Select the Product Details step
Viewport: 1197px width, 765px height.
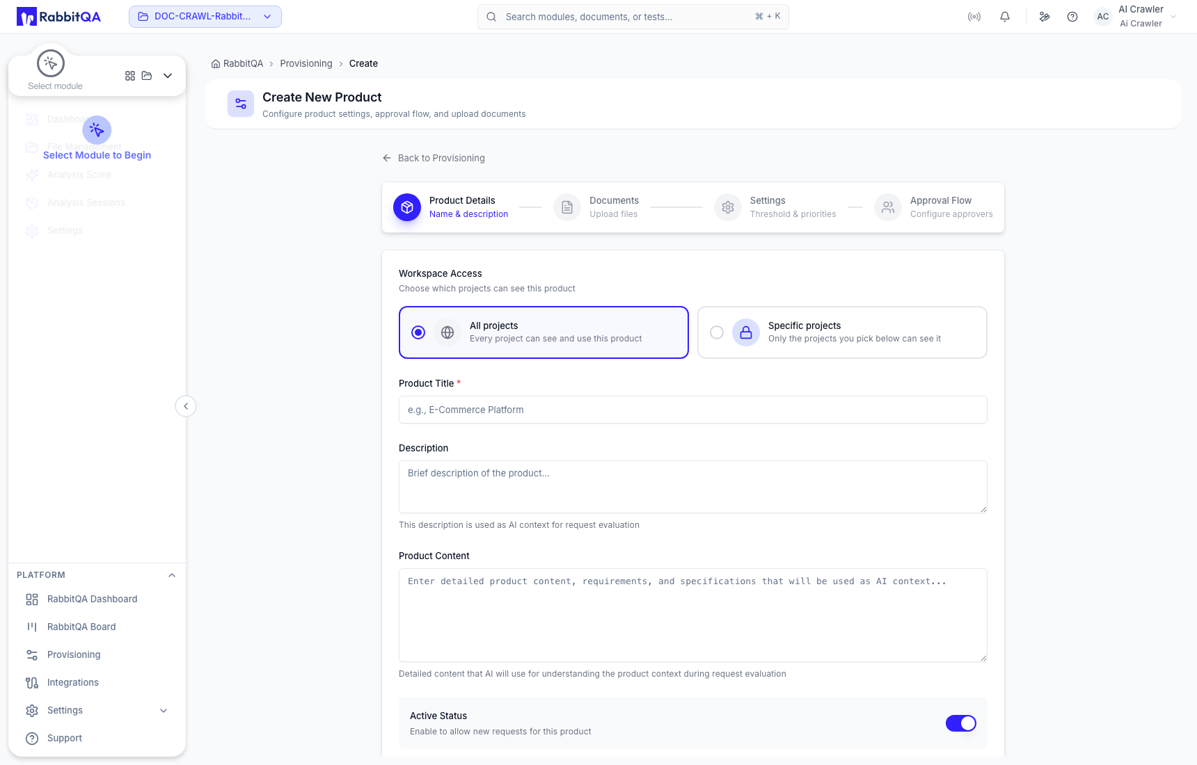451,207
